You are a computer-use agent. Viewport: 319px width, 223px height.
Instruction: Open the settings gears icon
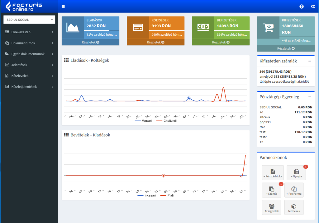coord(313,7)
